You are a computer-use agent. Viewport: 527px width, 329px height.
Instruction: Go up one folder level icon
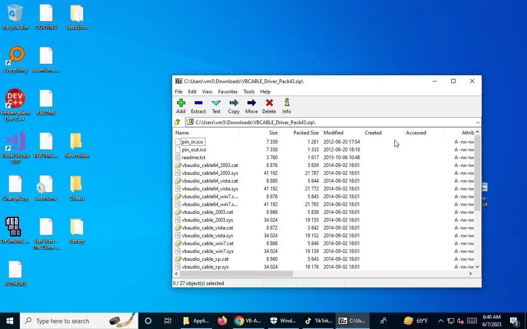tap(177, 122)
